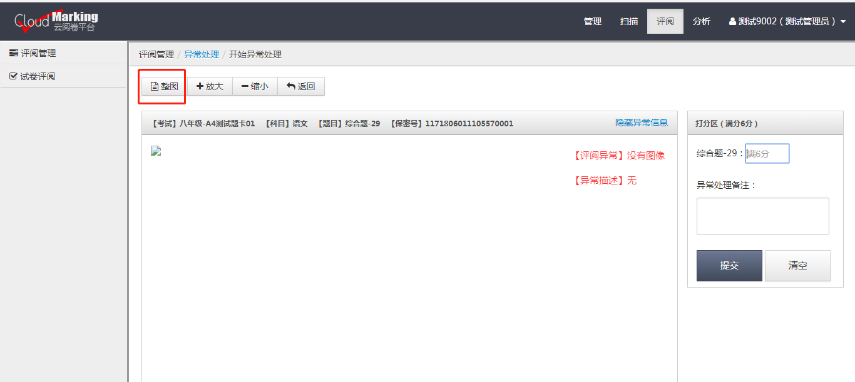Open the 整图 full-image view tool
Viewport: 855px width, 382px height.
coord(162,86)
